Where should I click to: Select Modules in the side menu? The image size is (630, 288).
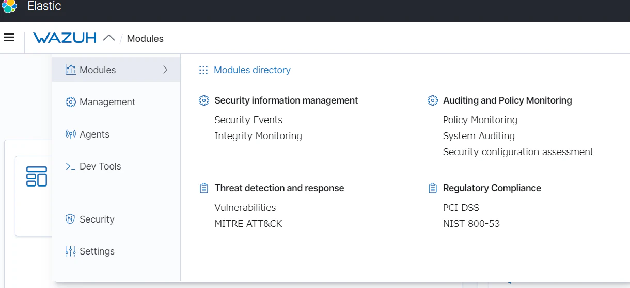point(116,70)
